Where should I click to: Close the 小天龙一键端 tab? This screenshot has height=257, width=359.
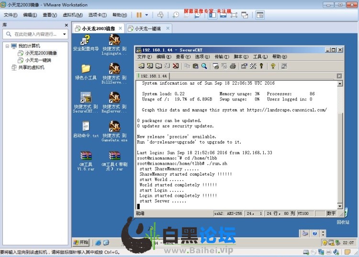point(168,28)
